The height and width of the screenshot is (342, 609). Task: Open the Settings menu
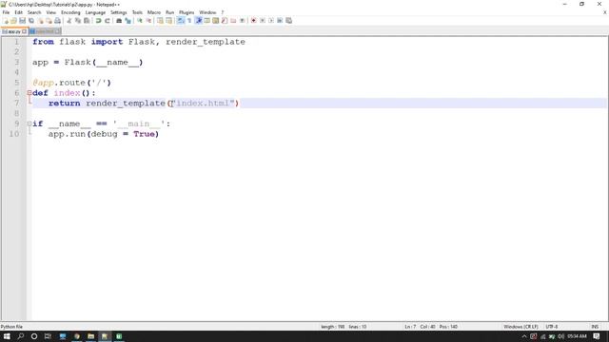[x=118, y=12]
